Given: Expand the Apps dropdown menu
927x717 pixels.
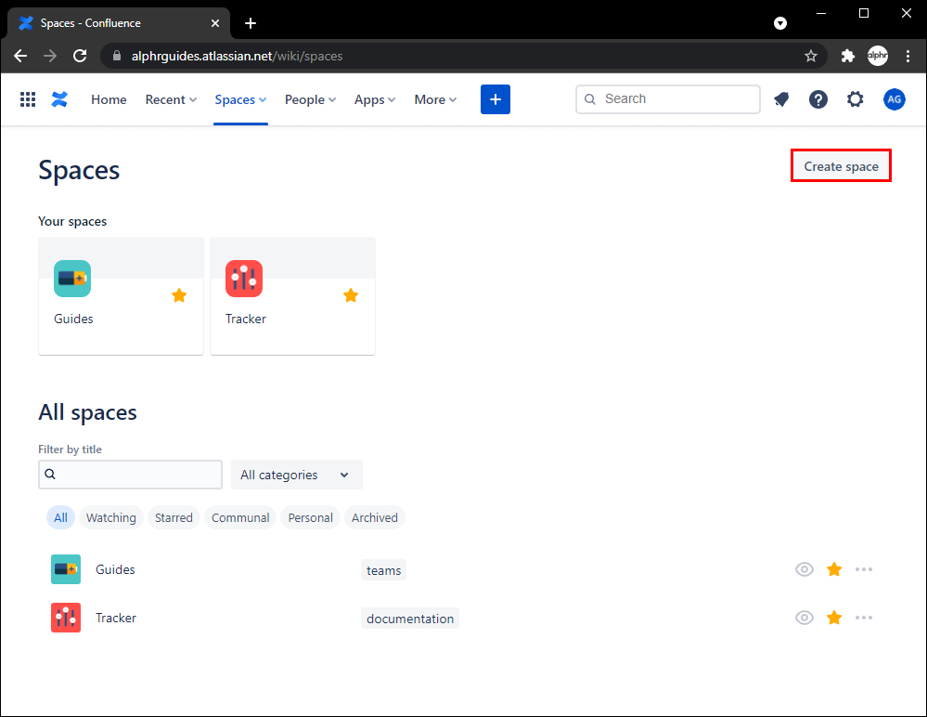Looking at the screenshot, I should [x=375, y=99].
